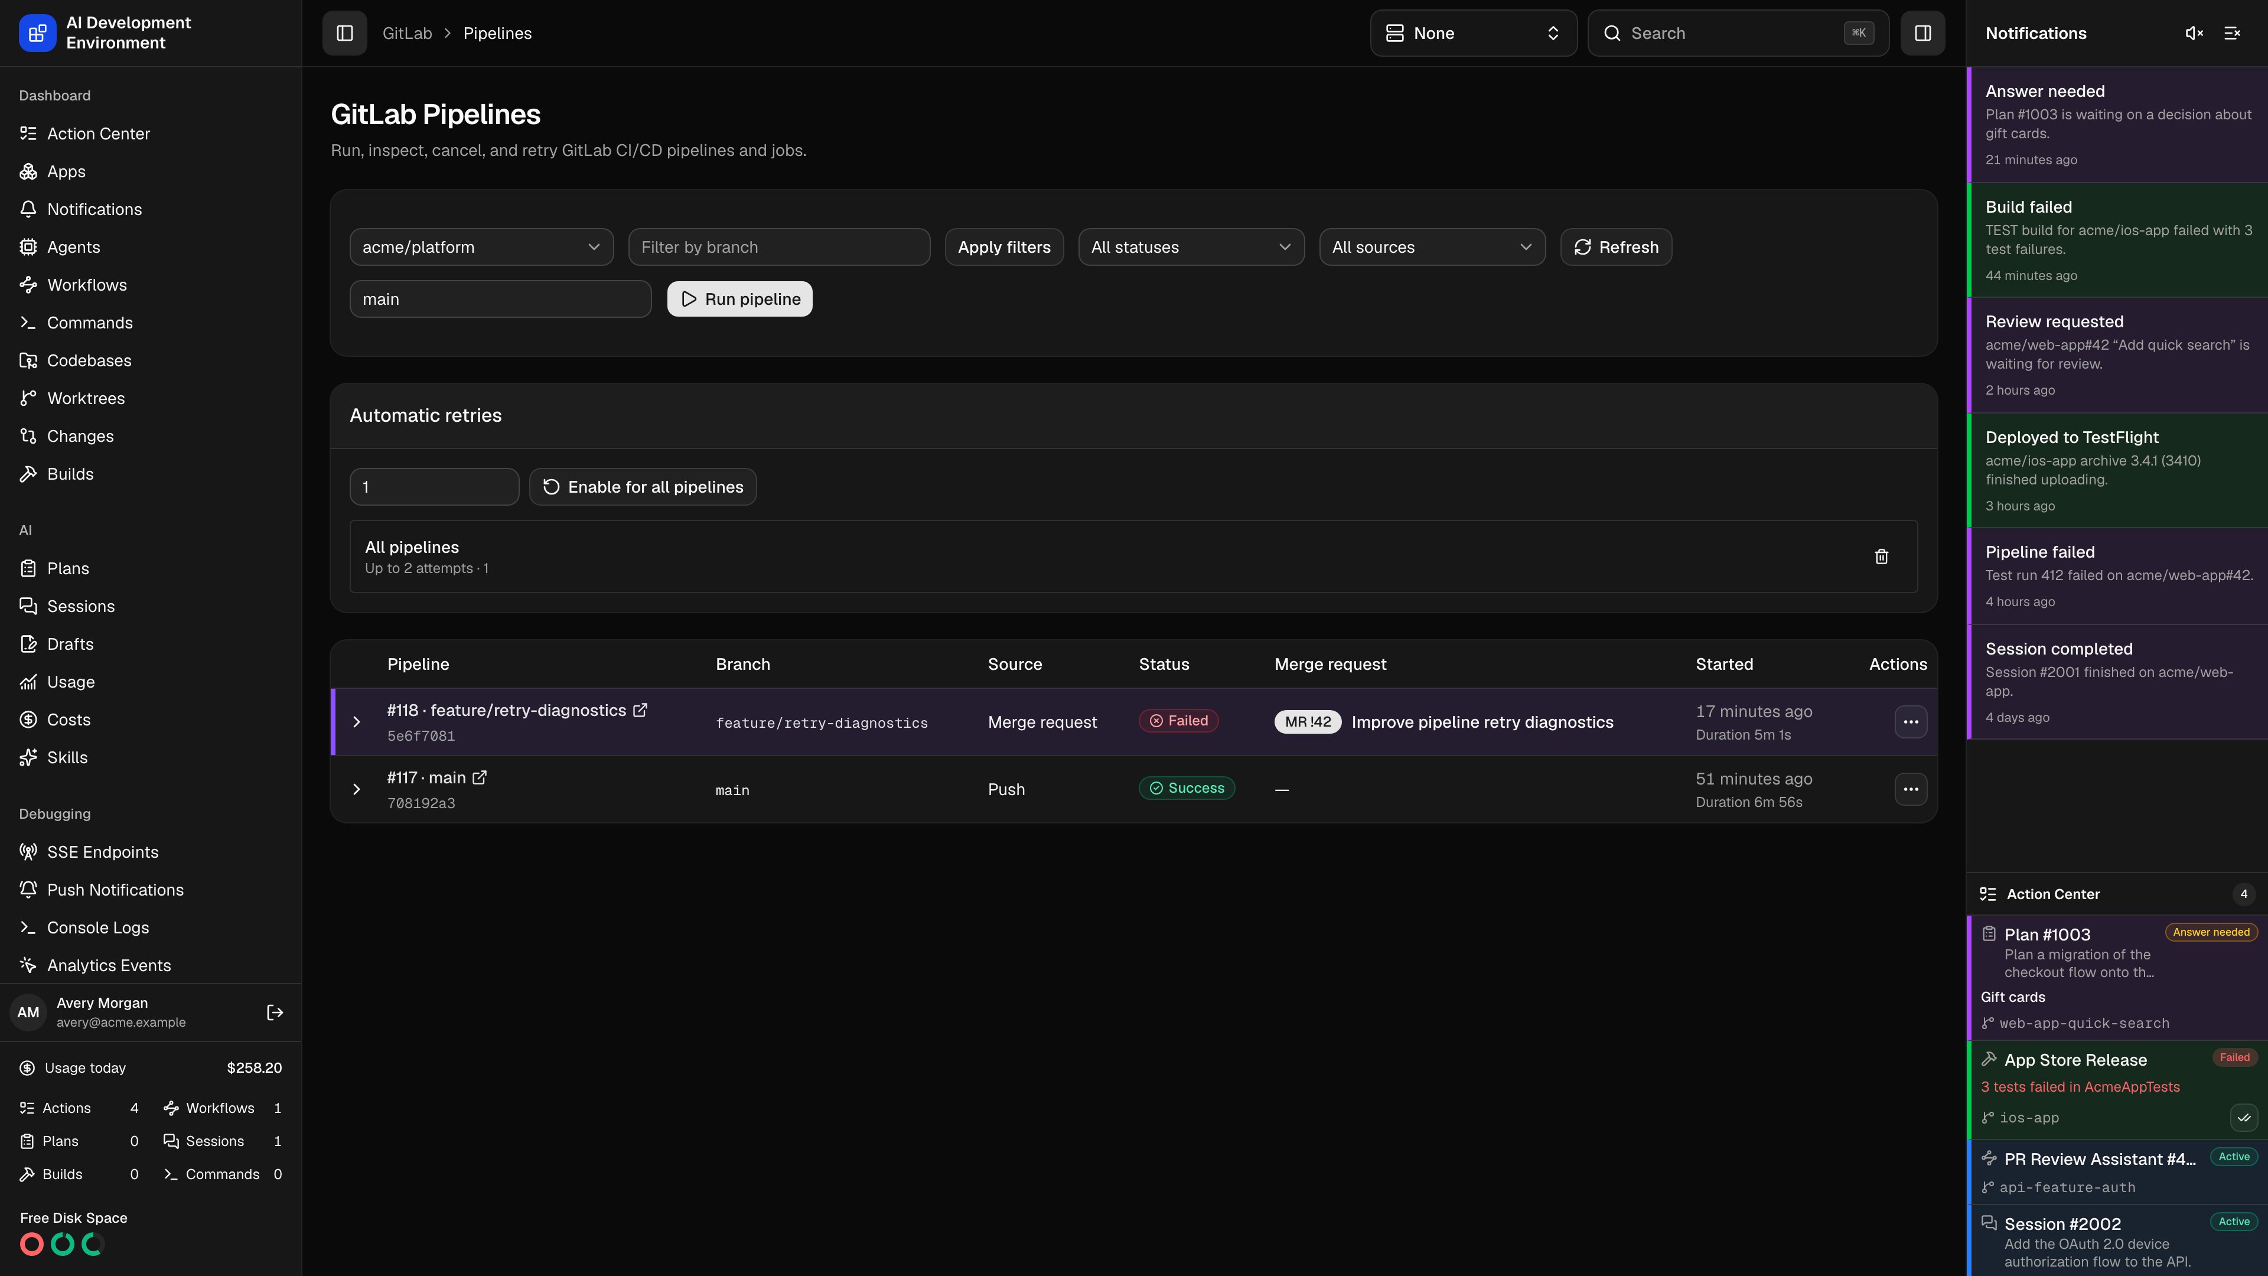Expand pipeline #117 main row details
The width and height of the screenshot is (2268, 1276).
(357, 789)
